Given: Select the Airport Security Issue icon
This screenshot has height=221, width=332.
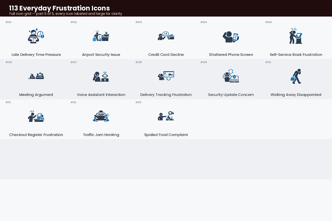Looking at the screenshot, I should [101, 36].
